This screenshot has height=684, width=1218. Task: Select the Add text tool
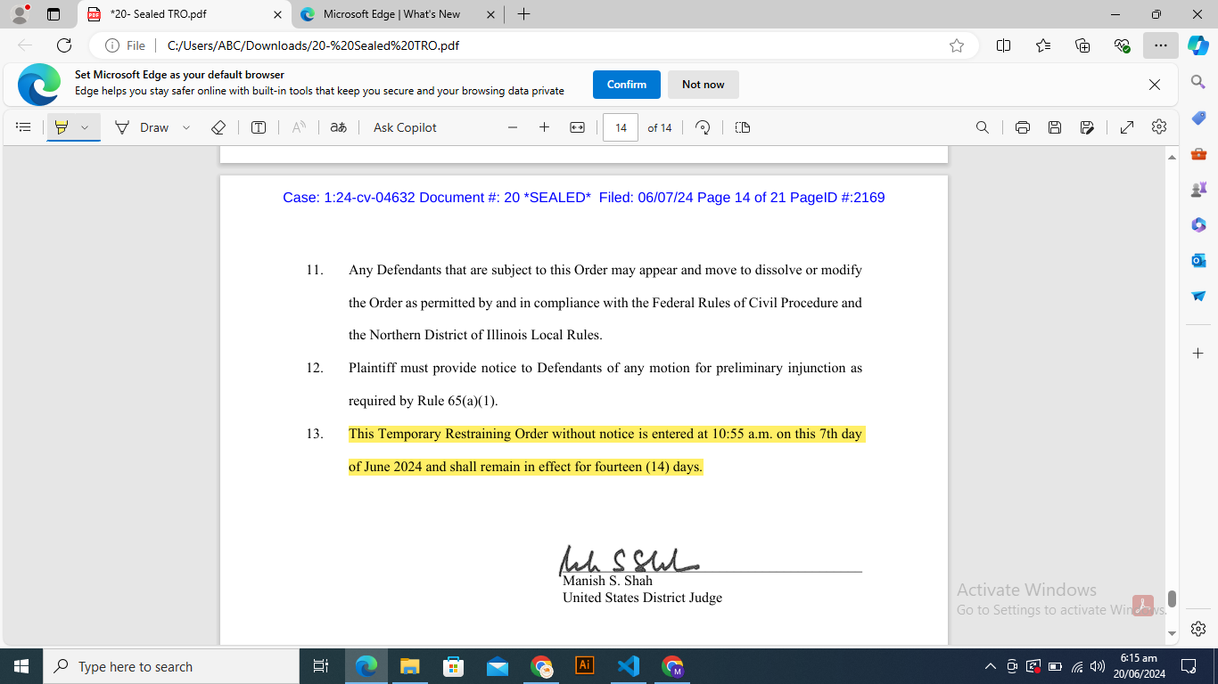(x=259, y=127)
